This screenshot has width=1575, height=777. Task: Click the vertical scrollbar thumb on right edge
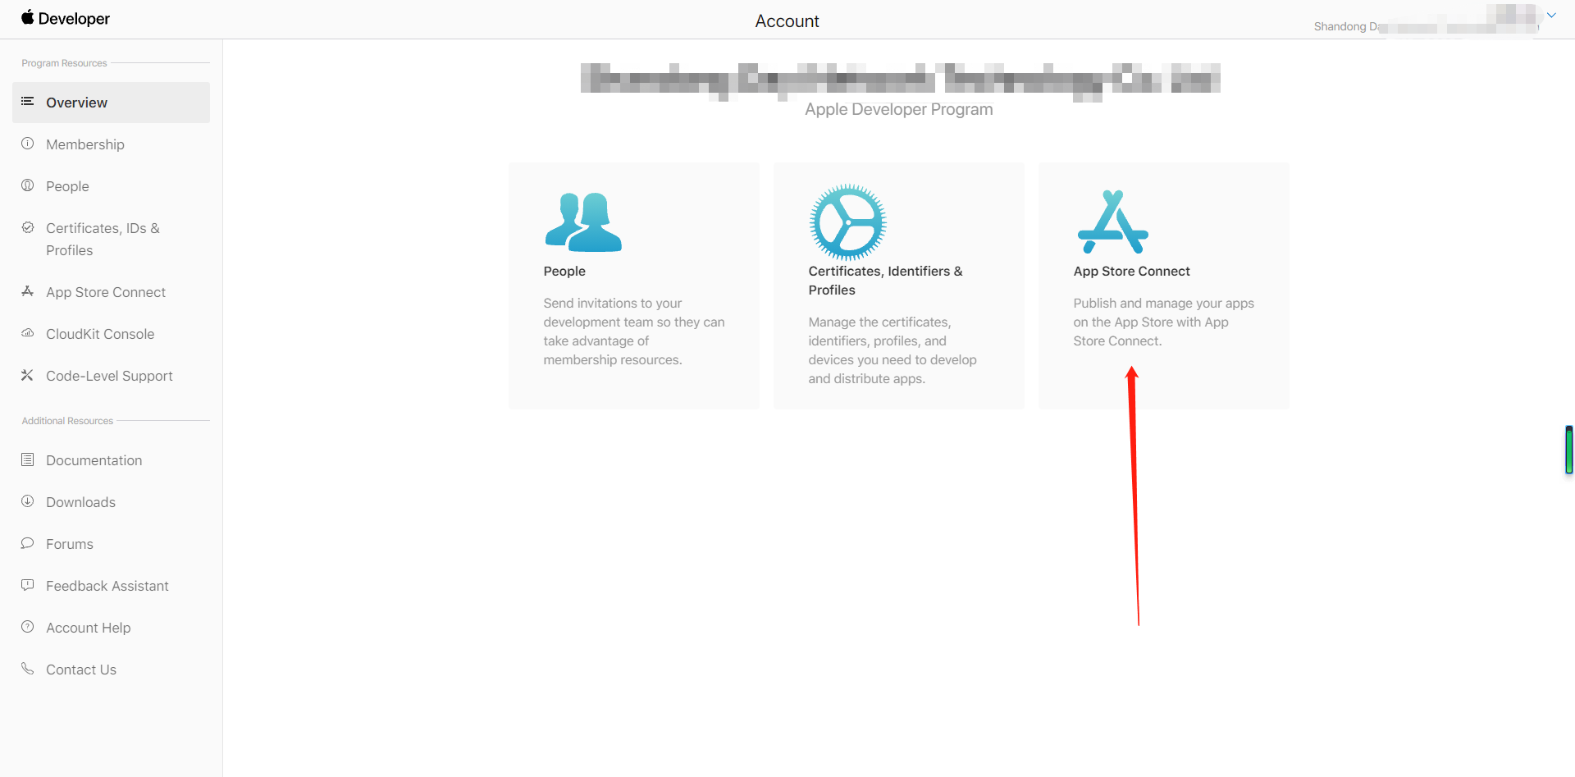[1569, 450]
